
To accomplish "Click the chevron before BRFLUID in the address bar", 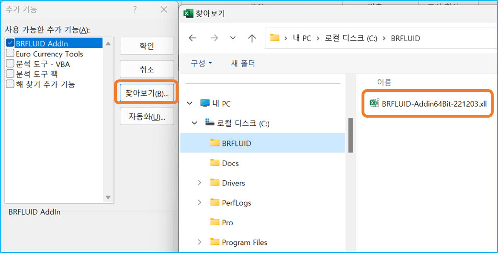I will (x=384, y=39).
